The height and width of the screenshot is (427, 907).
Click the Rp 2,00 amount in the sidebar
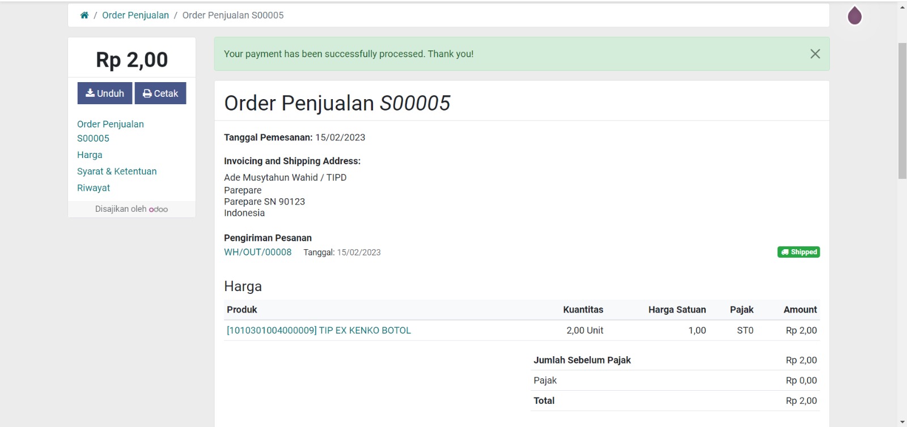tap(132, 59)
